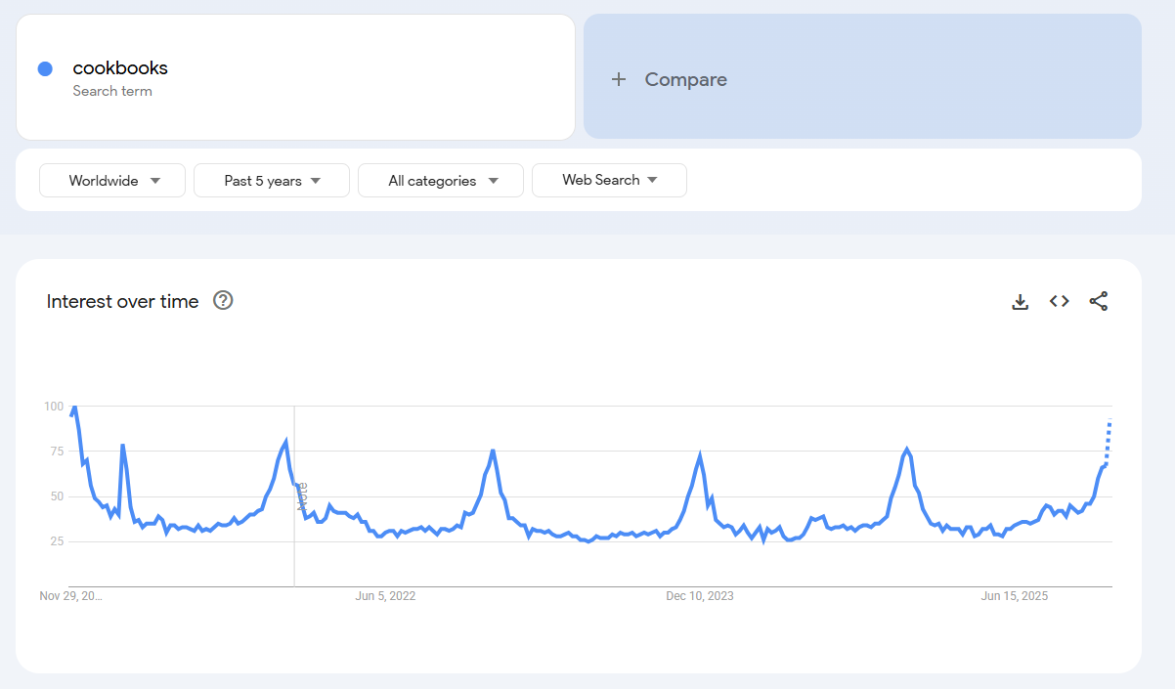
Task: Click the Compare text to add term
Action: pos(685,80)
